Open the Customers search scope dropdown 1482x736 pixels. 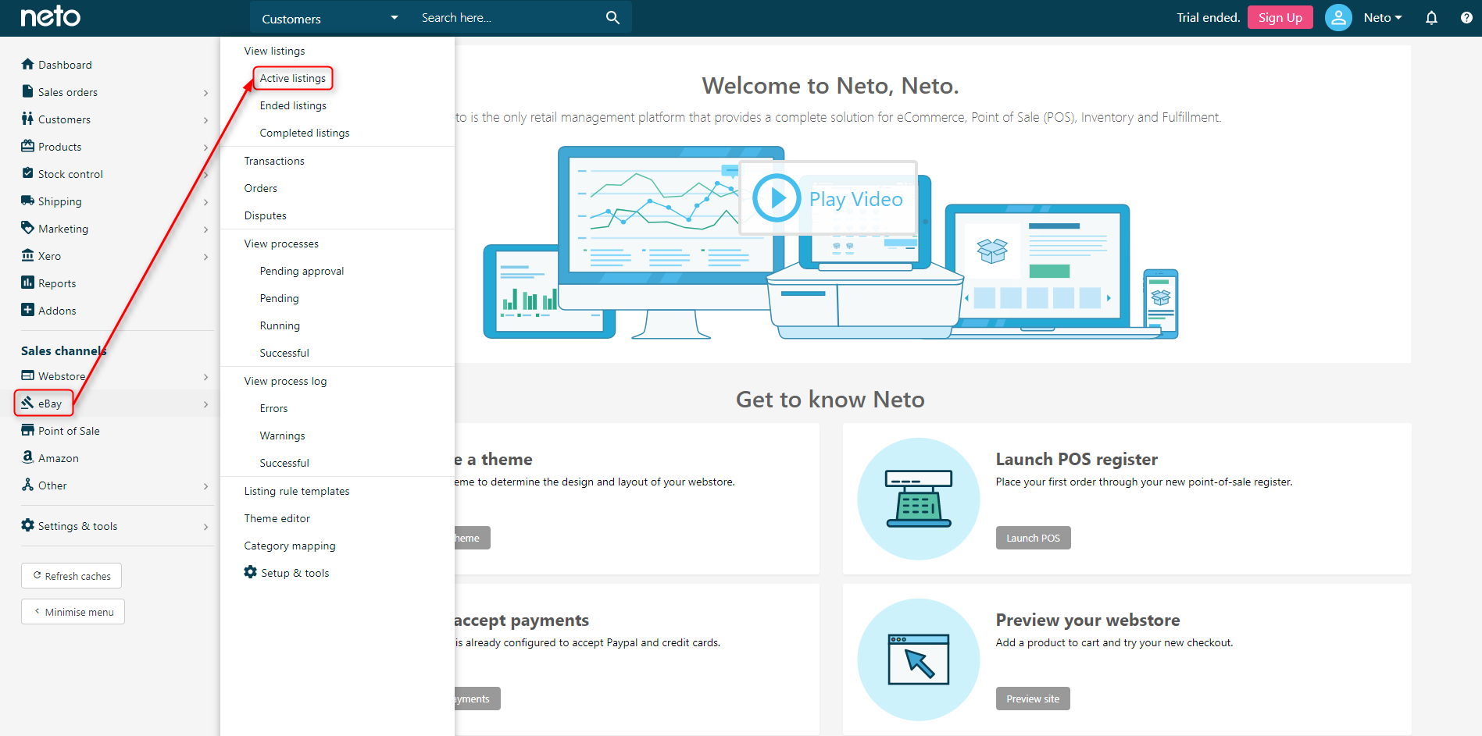329,18
